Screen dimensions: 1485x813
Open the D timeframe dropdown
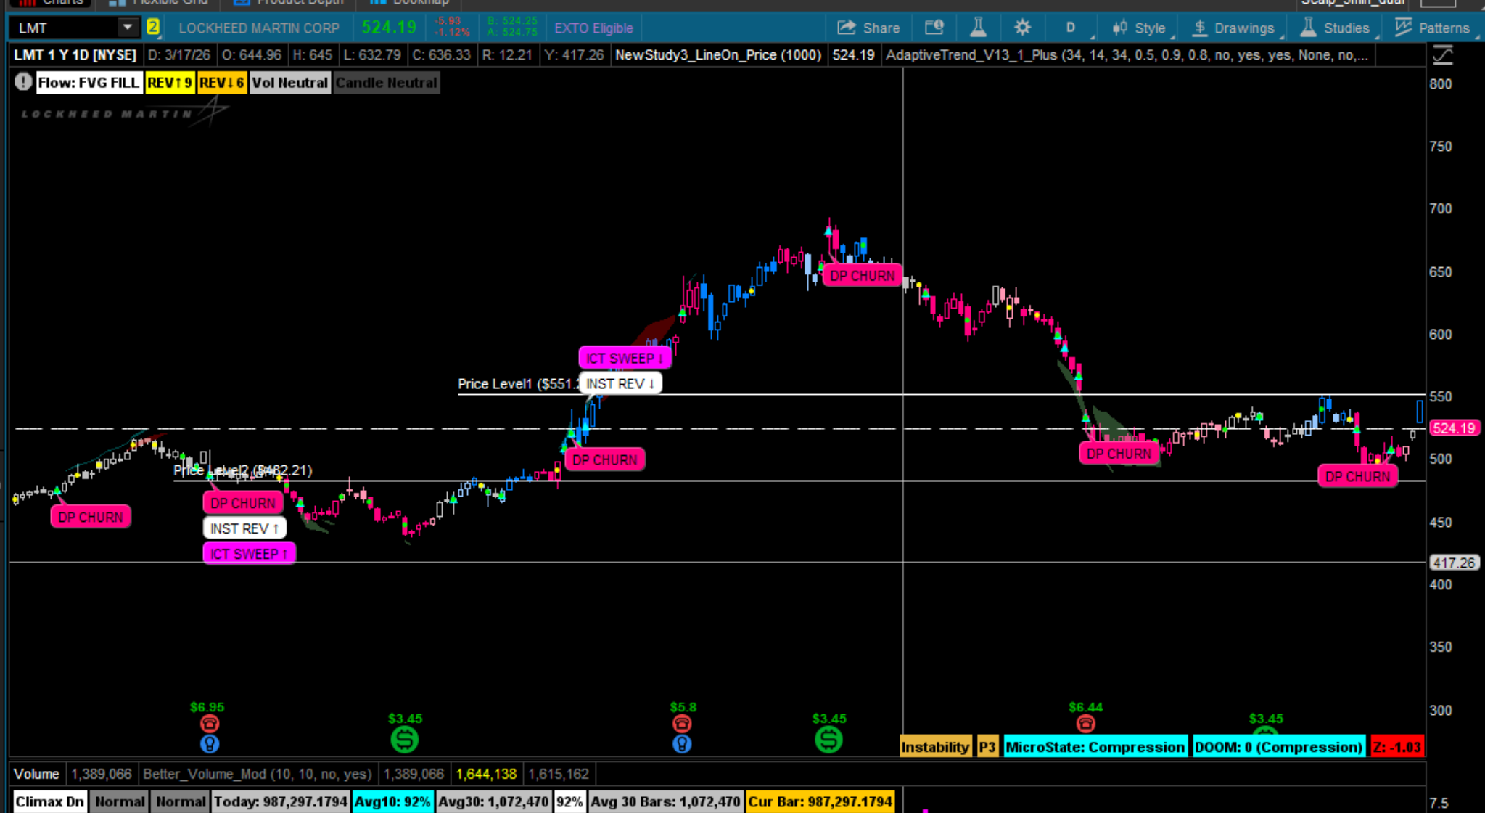pyautogui.click(x=1074, y=28)
